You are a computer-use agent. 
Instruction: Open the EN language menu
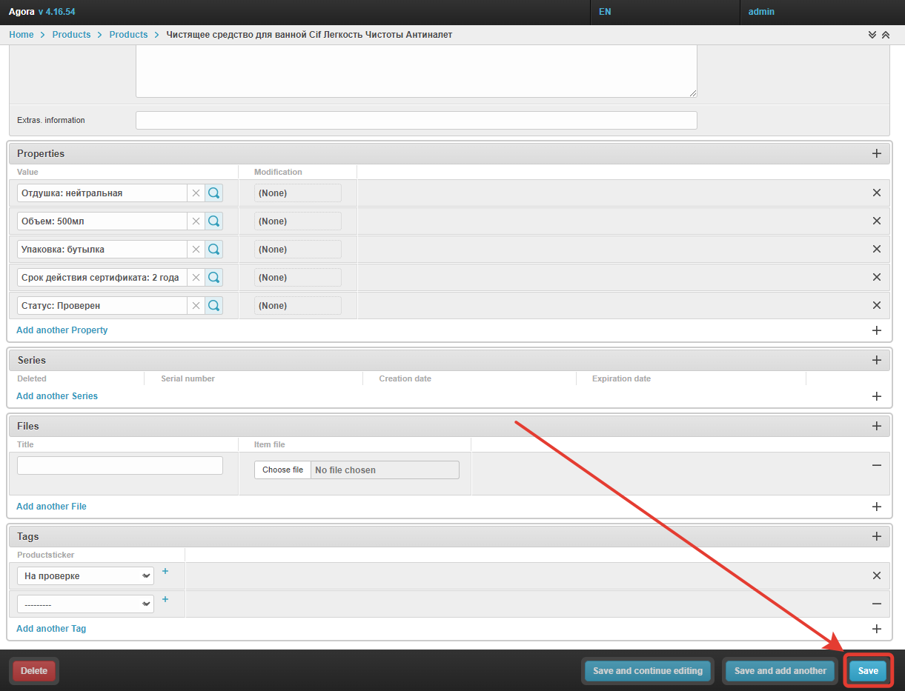605,12
